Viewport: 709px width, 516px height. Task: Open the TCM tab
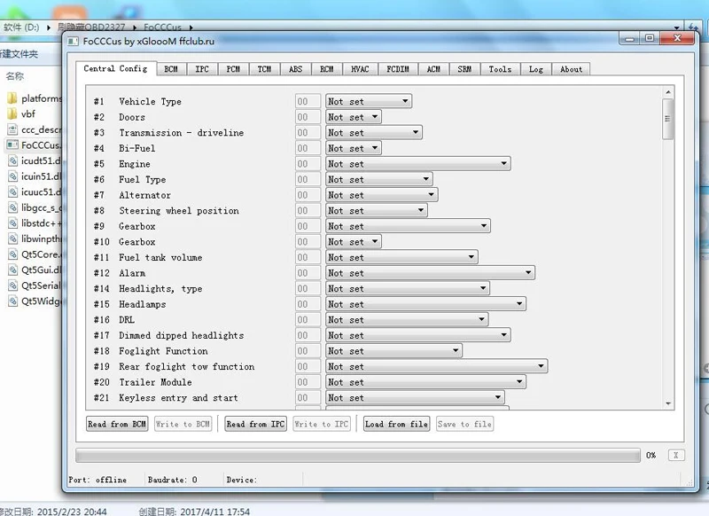264,69
